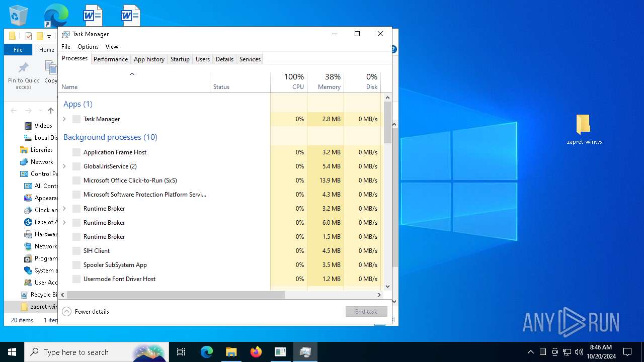The height and width of the screenshot is (362, 644).
Task: Open Task View from the taskbar
Action: 181,352
